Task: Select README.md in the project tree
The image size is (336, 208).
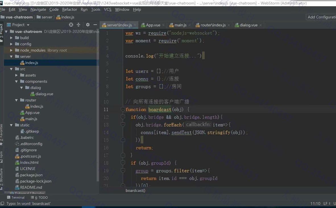Action: point(31,187)
